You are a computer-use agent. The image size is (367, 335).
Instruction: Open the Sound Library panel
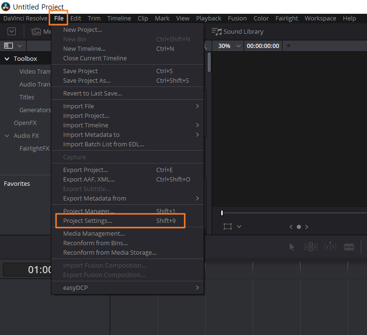237,32
